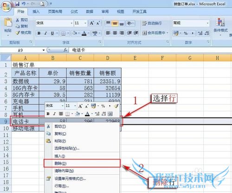Click the mini toolbar font color A
The width and height of the screenshot is (232, 193).
(87, 114)
